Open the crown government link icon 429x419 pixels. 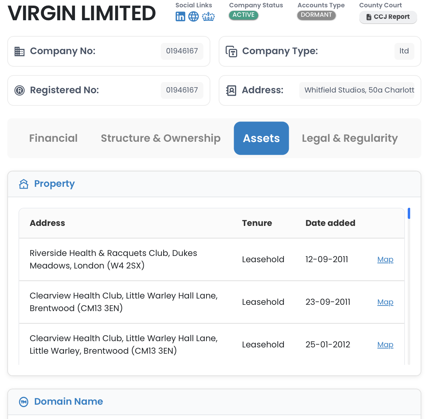click(208, 16)
